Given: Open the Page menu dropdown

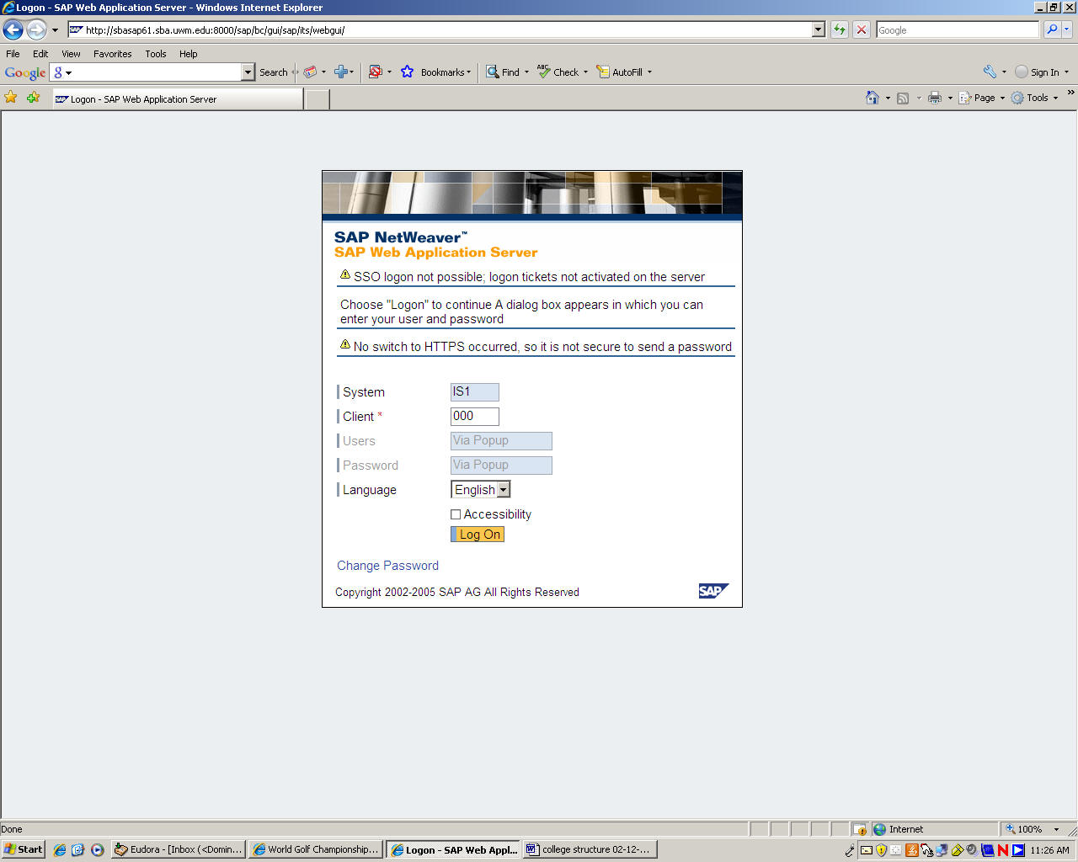Looking at the screenshot, I should [x=982, y=98].
